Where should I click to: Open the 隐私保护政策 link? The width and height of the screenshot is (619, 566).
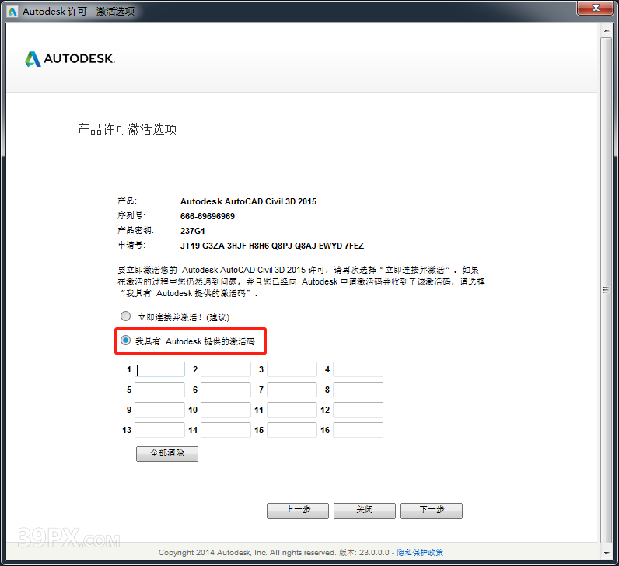(x=420, y=553)
